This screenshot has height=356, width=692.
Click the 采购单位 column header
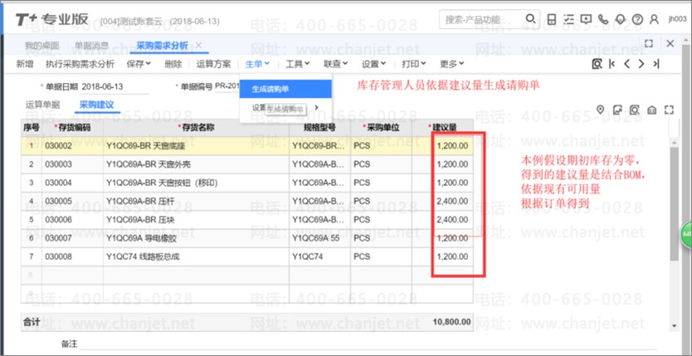(x=381, y=128)
